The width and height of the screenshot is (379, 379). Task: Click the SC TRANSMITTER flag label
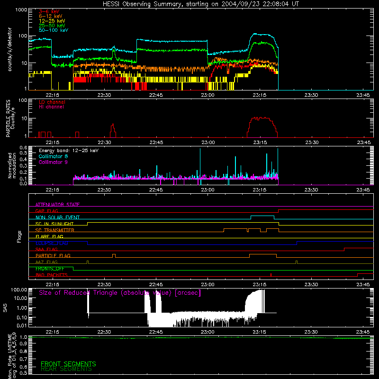(55, 230)
